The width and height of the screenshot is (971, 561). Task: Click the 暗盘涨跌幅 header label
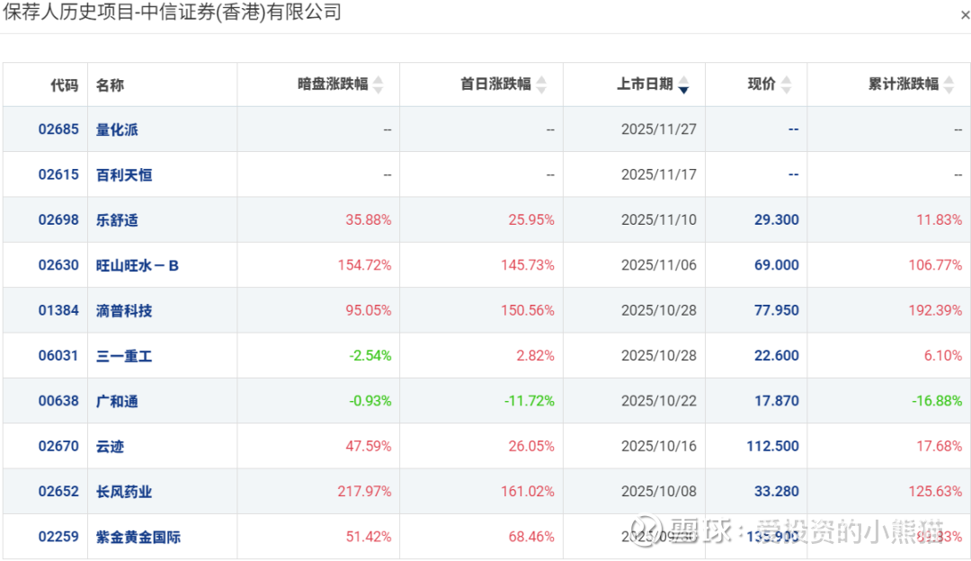pyautogui.click(x=334, y=85)
